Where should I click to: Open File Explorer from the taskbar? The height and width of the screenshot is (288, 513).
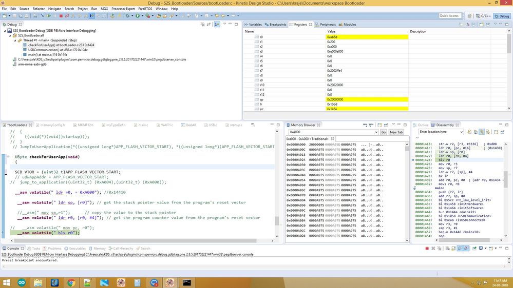pyautogui.click(x=38, y=282)
